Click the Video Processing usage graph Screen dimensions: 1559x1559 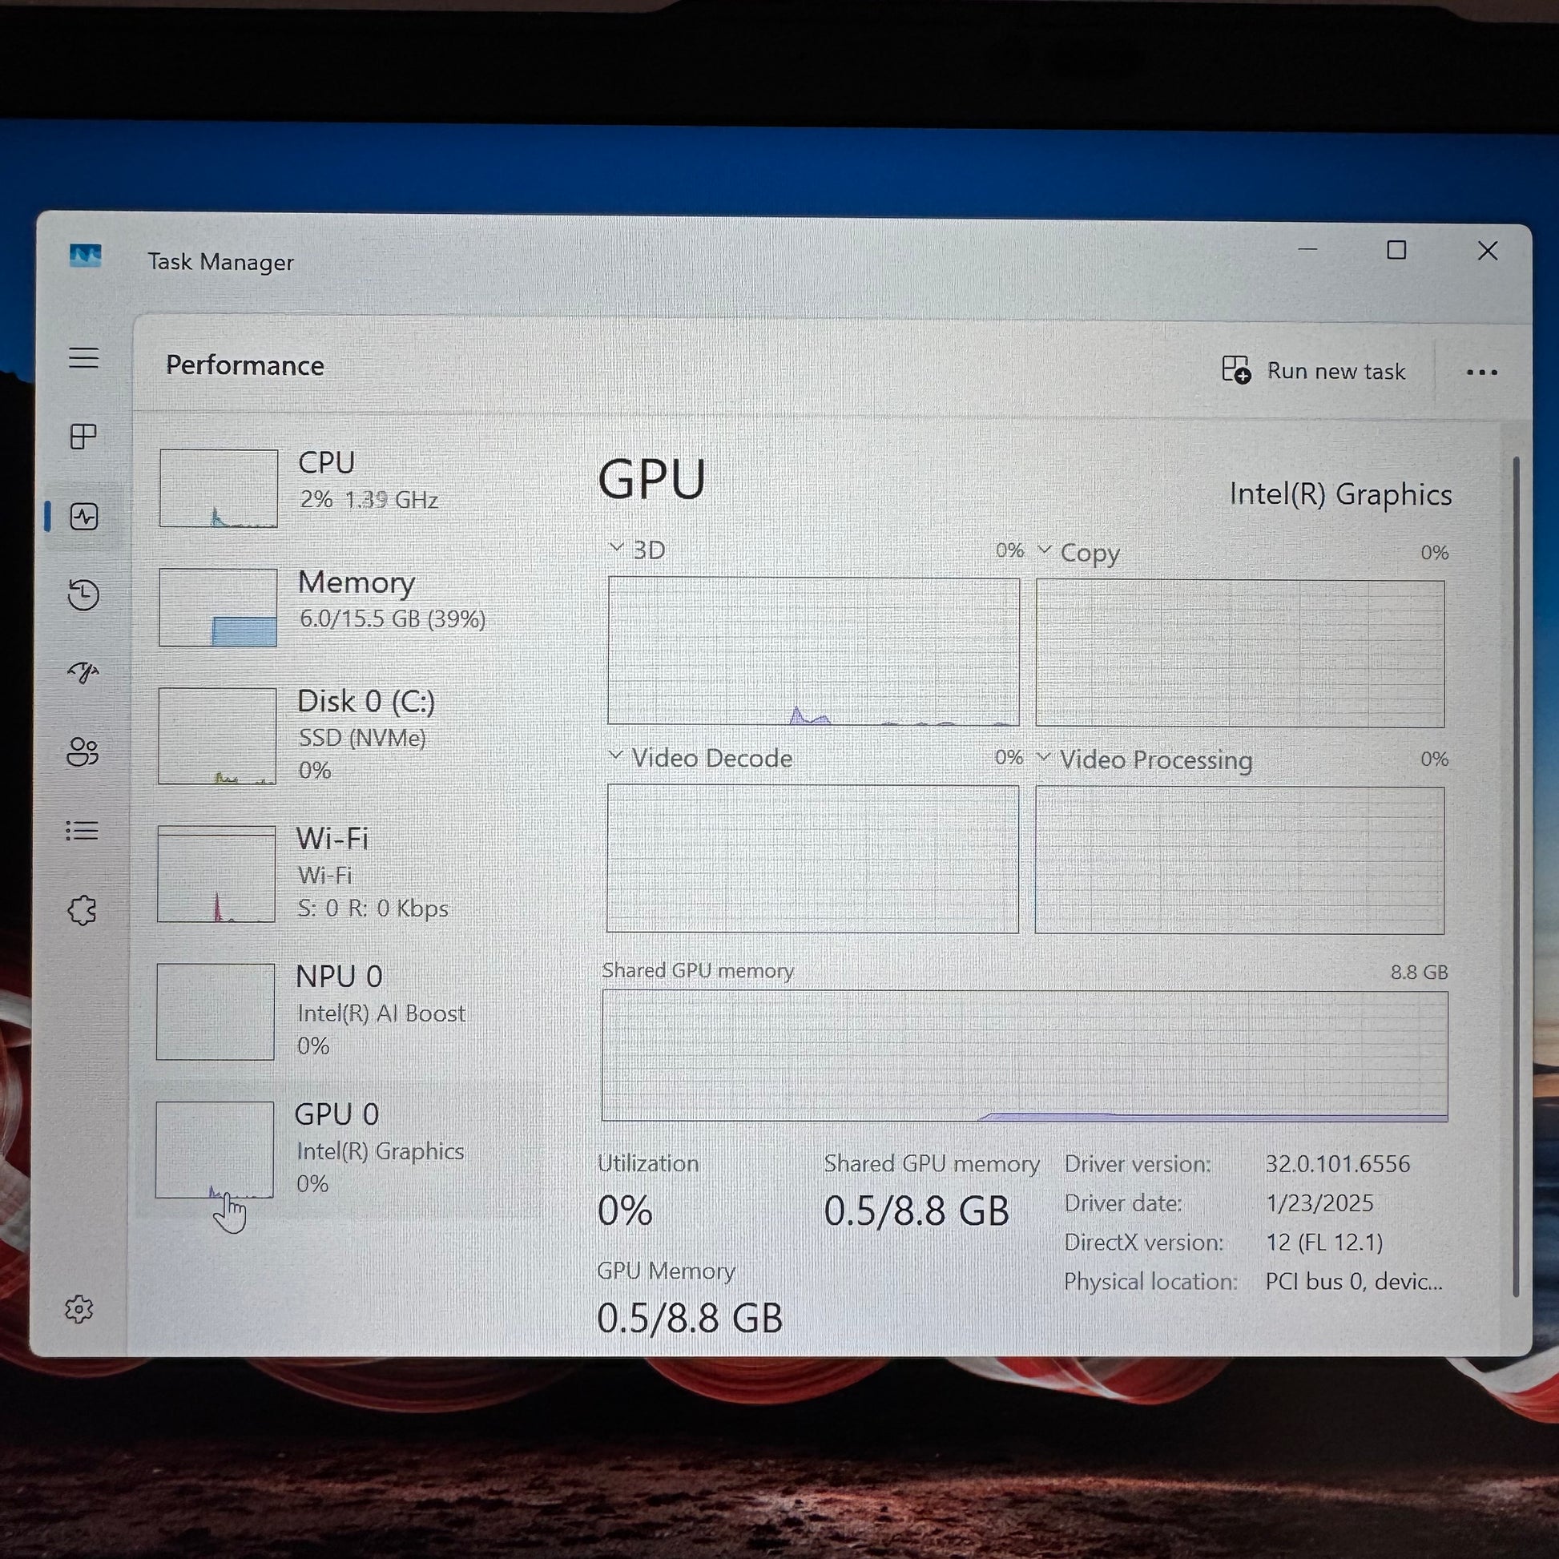[x=1239, y=860]
